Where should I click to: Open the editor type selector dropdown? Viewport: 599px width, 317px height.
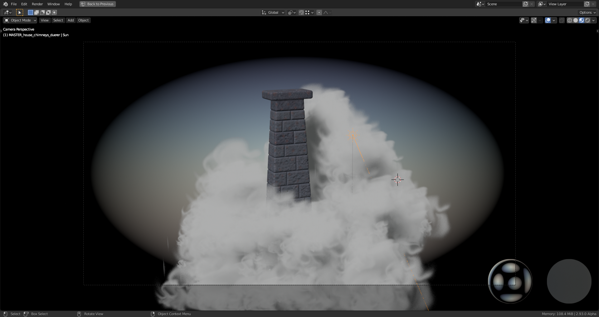click(x=7, y=12)
